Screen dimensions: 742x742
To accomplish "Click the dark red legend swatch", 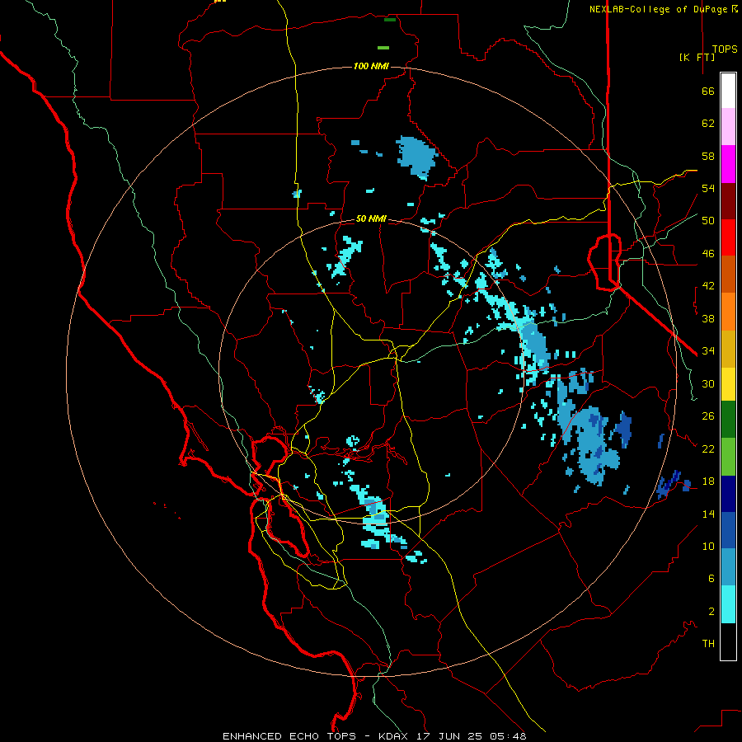I will click(x=728, y=201).
